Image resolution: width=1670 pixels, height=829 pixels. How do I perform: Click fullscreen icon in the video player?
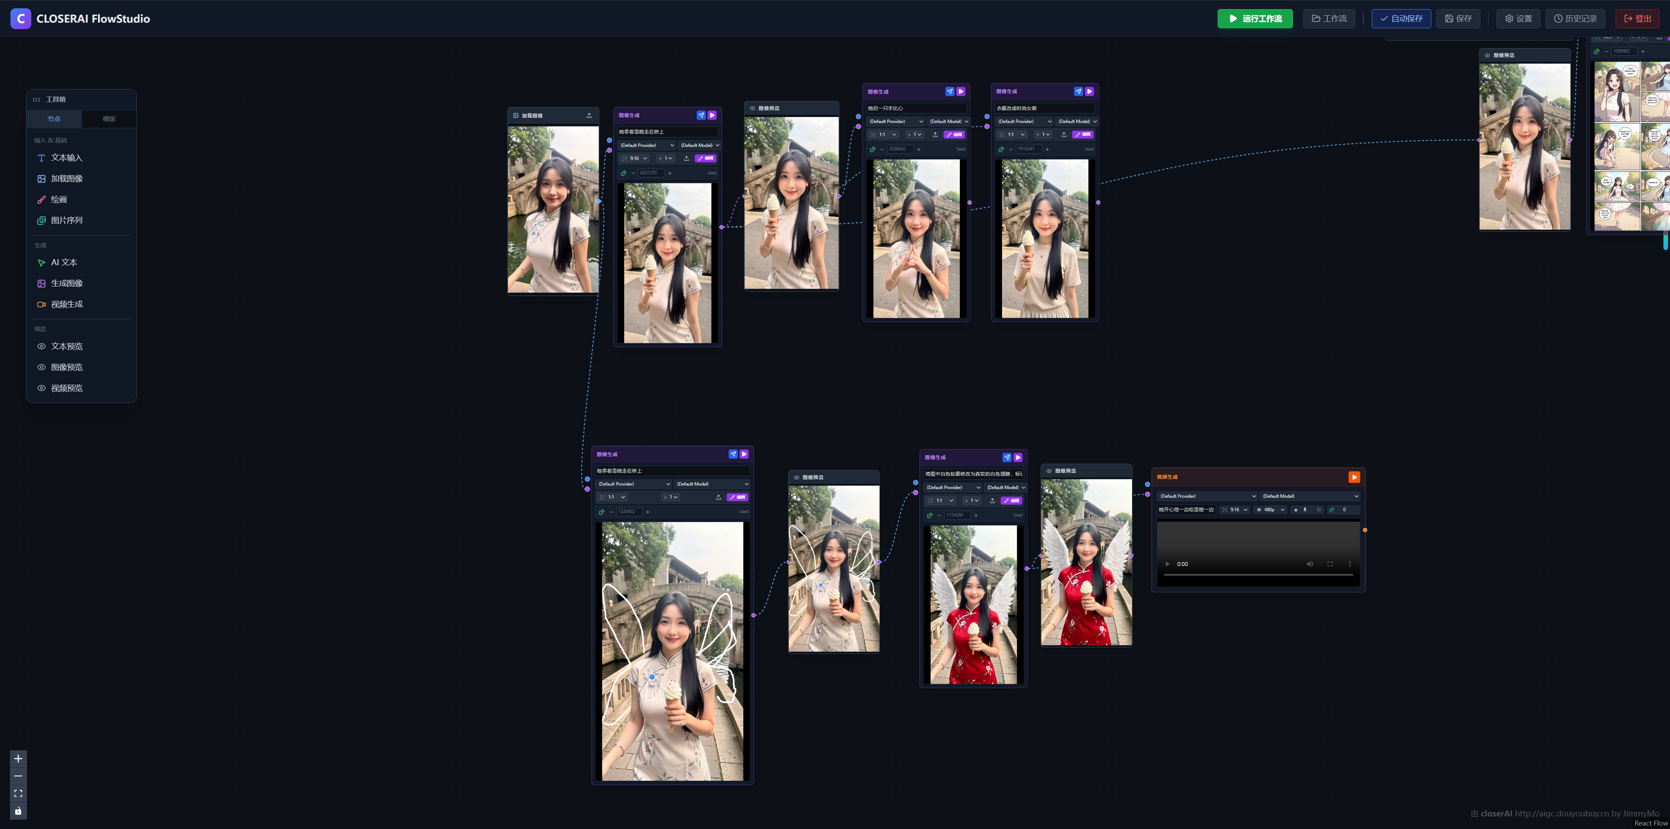[x=1329, y=564]
